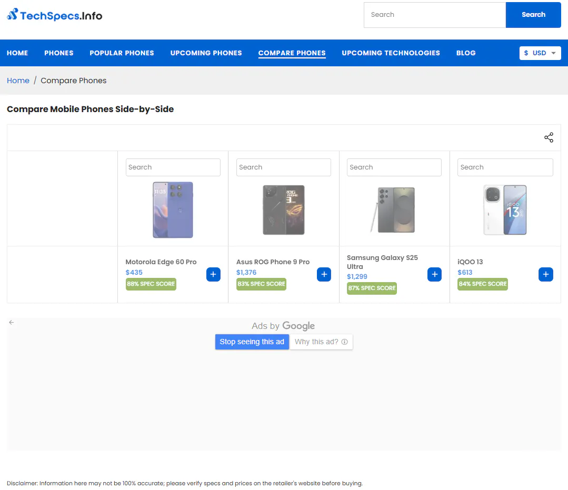568x490 pixels.
Task: Click the $1,299 price
Action: 357,277
